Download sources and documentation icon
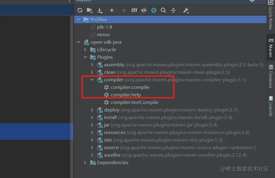 coord(100,11)
